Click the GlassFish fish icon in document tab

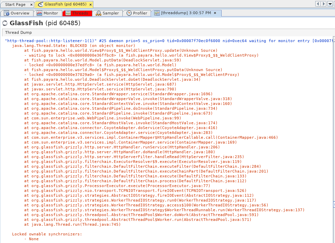click(40, 4)
